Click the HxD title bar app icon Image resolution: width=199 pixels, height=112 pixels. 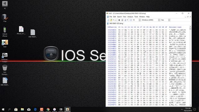tap(107, 13)
